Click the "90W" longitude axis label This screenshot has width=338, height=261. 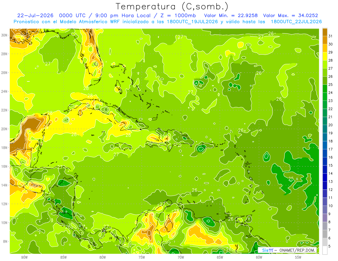(x=24, y=257)
